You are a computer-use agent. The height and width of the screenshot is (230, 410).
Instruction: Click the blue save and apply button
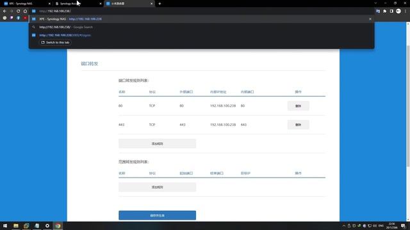pyautogui.click(x=157, y=215)
